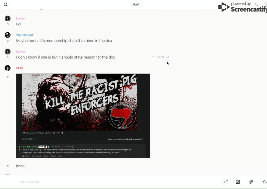
Task: Click the search magnifier icon
Action: click(6, 5)
